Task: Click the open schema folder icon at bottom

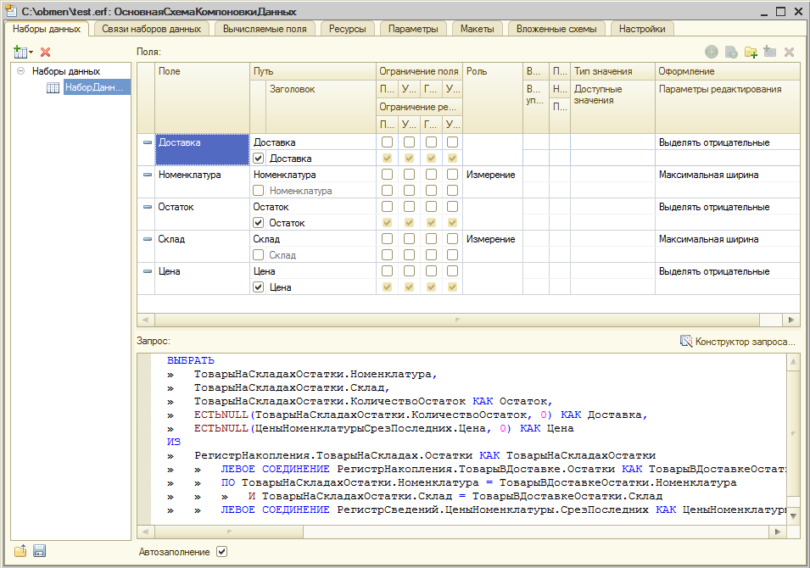Action: 20,551
